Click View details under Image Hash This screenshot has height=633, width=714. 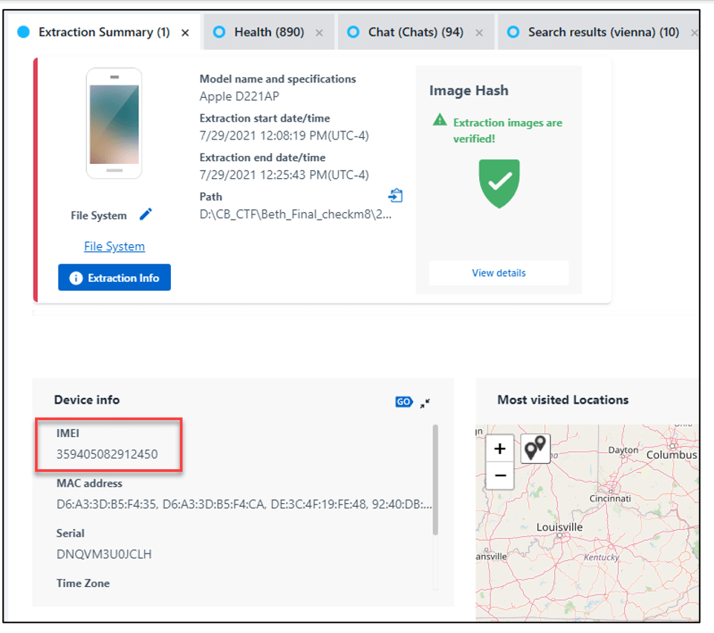point(499,273)
